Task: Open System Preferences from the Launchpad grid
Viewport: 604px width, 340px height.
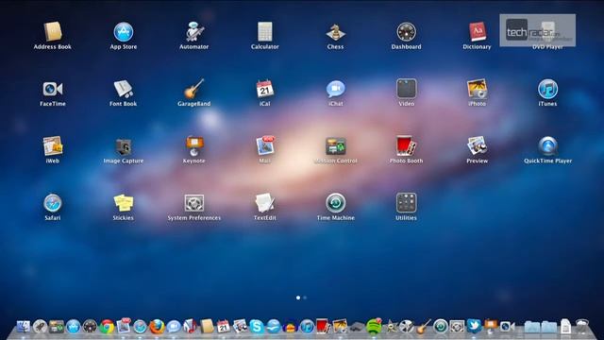Action: point(193,203)
